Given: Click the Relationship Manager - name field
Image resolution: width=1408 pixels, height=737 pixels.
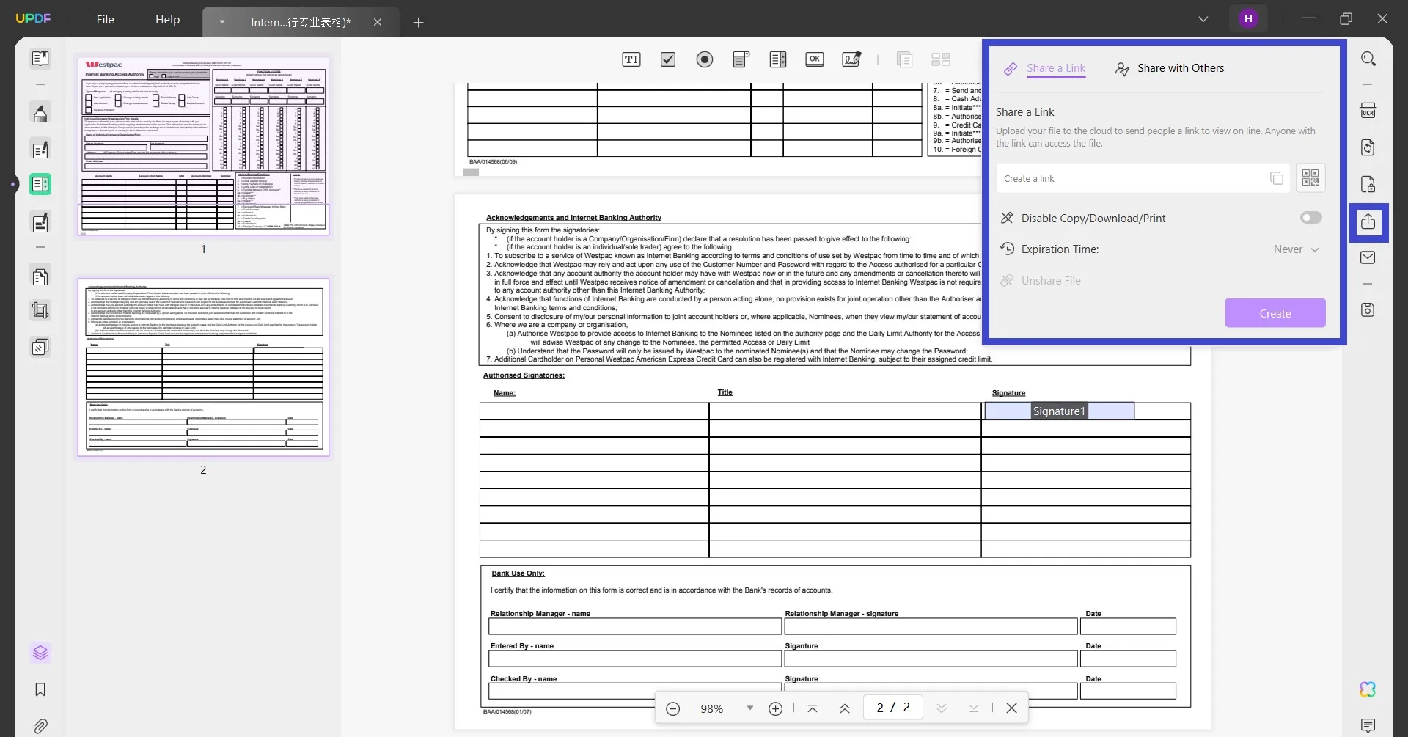Looking at the screenshot, I should [635, 626].
